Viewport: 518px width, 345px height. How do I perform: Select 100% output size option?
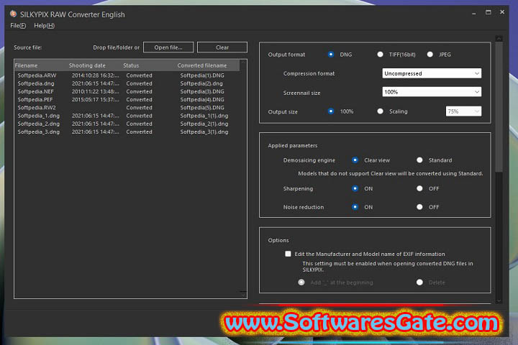(x=331, y=111)
